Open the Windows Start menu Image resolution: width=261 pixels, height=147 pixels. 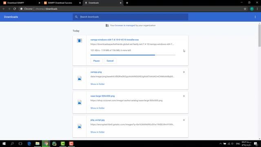[x=4, y=143]
